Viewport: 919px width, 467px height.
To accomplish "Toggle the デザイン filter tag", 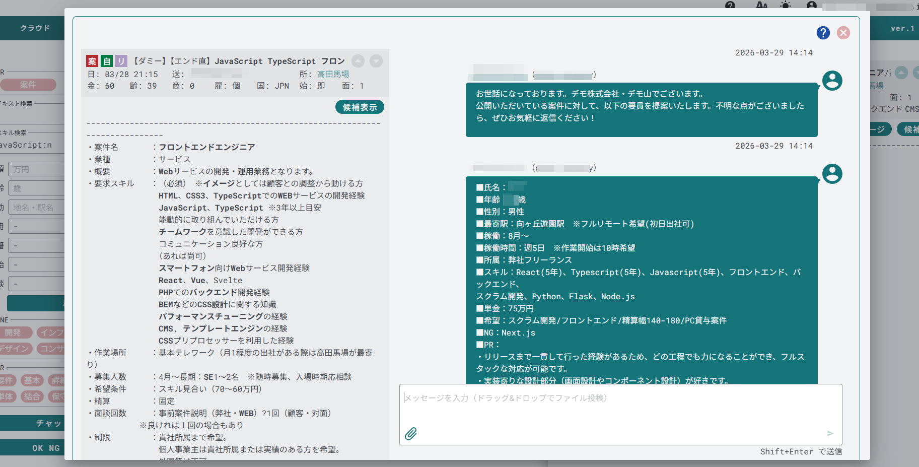I will click(x=15, y=349).
